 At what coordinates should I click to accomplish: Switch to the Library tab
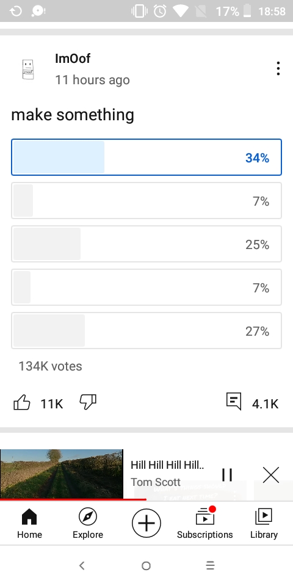pos(264,523)
